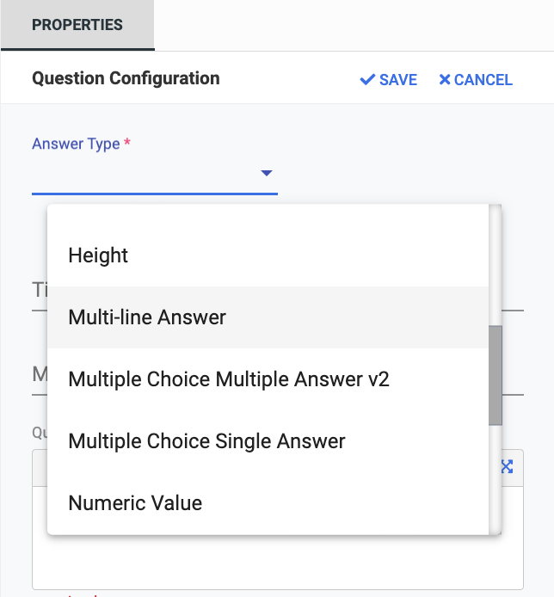Click the partially hidden field starting with M
The width and height of the screenshot is (554, 597).
coord(39,374)
